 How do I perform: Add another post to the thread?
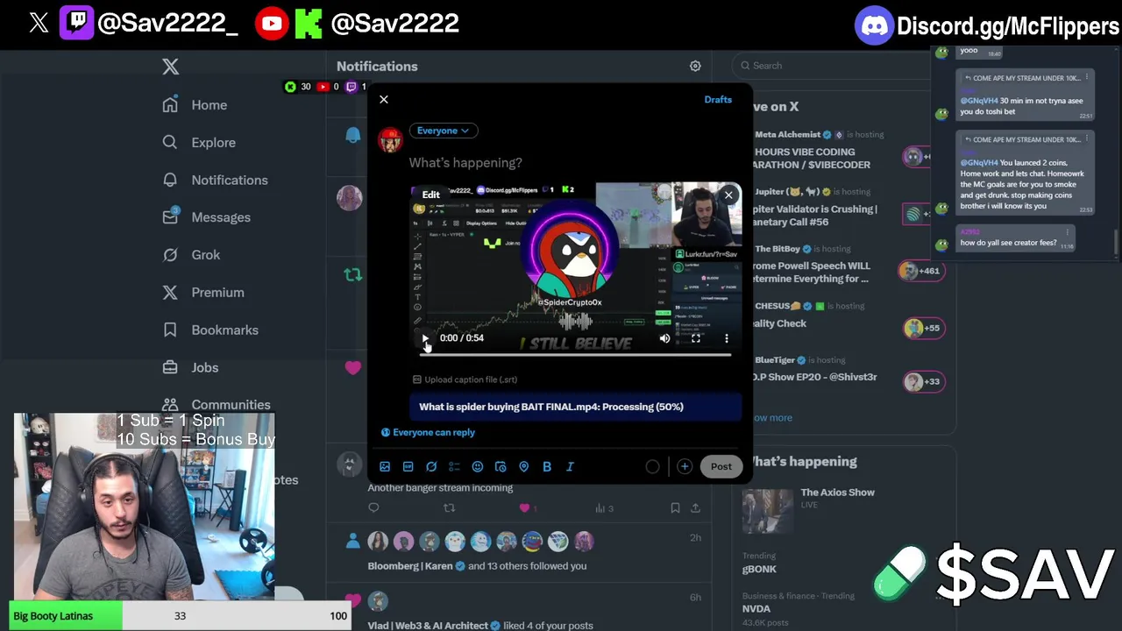click(x=685, y=467)
